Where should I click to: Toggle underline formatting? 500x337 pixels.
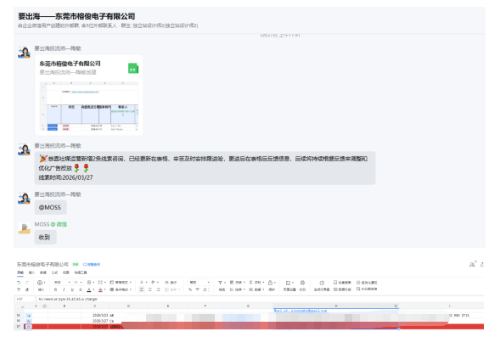(x=72, y=289)
